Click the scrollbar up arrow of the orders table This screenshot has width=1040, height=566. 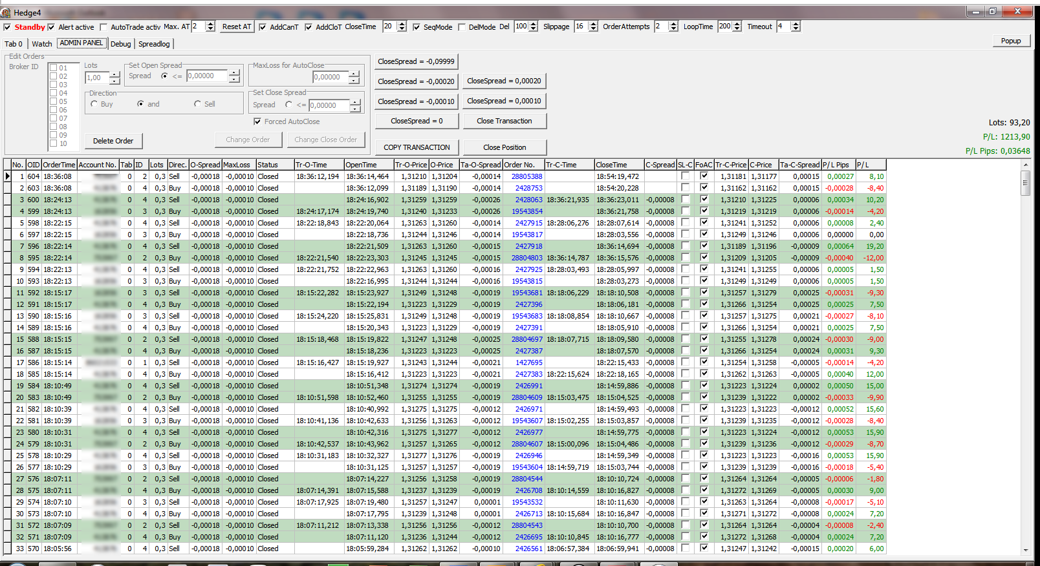(1026, 165)
